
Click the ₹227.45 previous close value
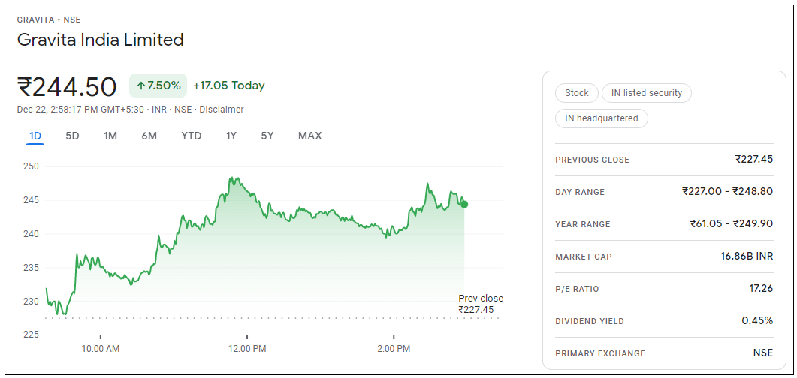click(x=753, y=159)
